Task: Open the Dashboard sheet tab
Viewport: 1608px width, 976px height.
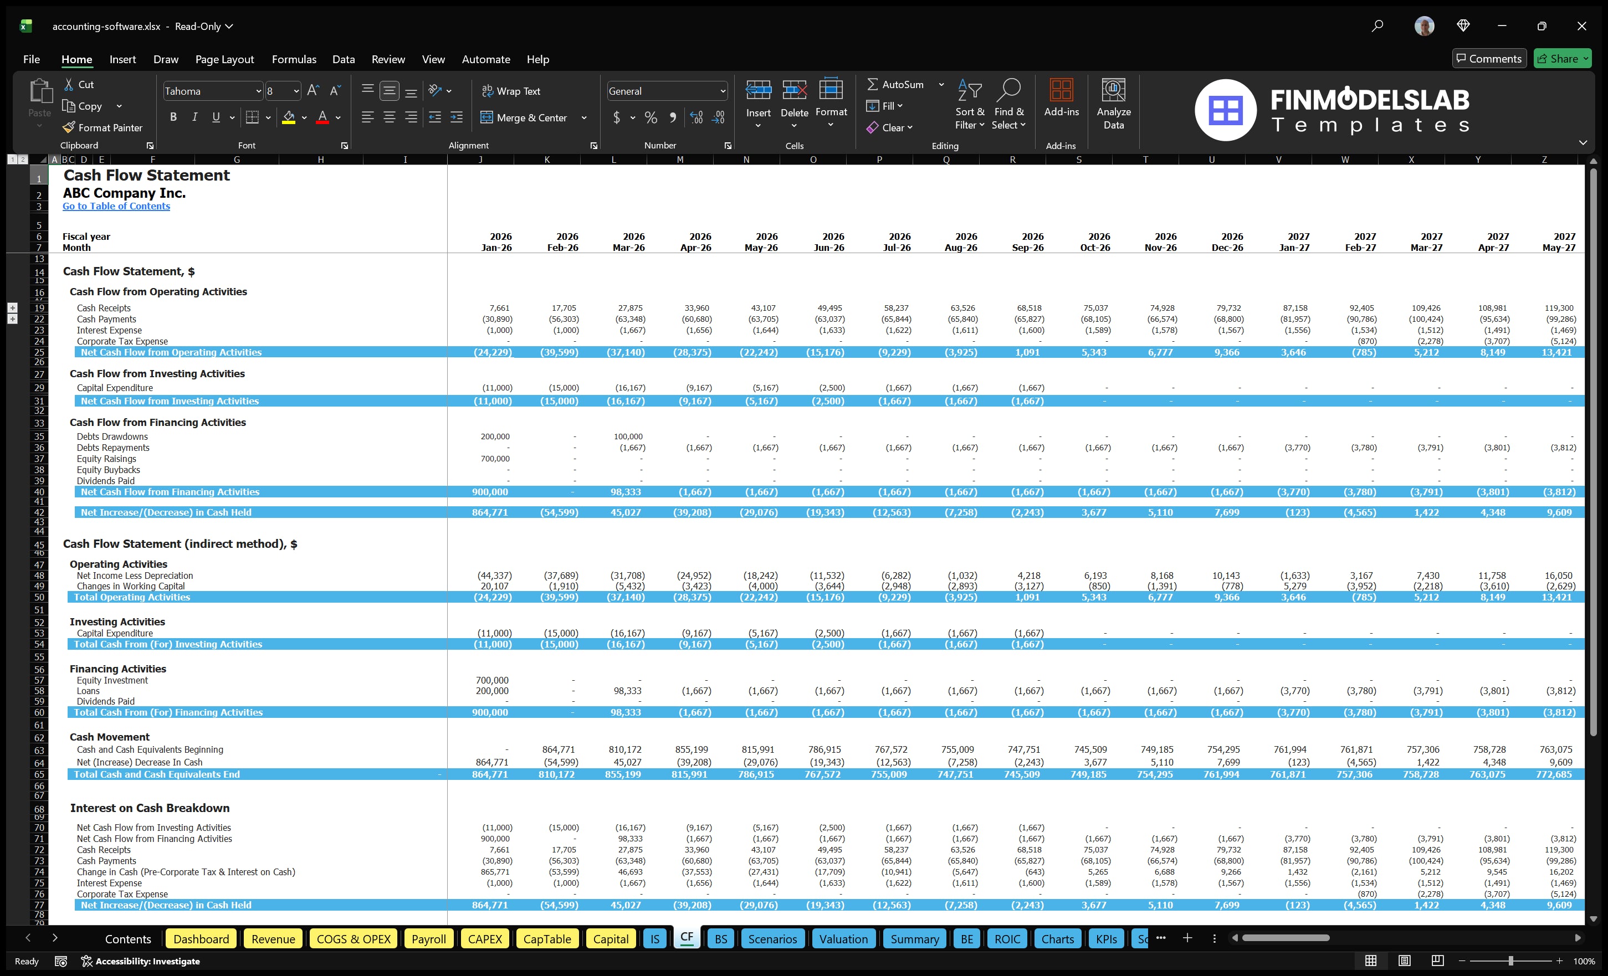Action: pyautogui.click(x=201, y=939)
